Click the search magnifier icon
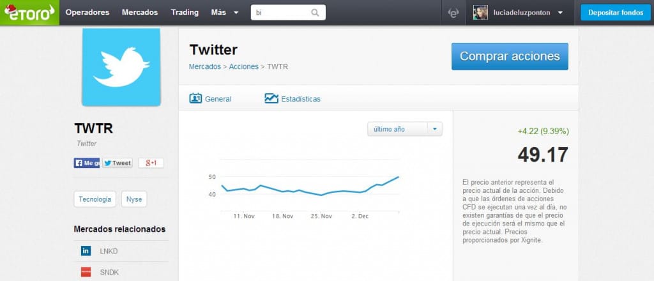The width and height of the screenshot is (654, 281). (315, 13)
